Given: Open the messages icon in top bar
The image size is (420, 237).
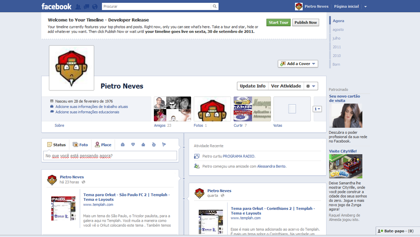Looking at the screenshot, I should pos(86,7).
